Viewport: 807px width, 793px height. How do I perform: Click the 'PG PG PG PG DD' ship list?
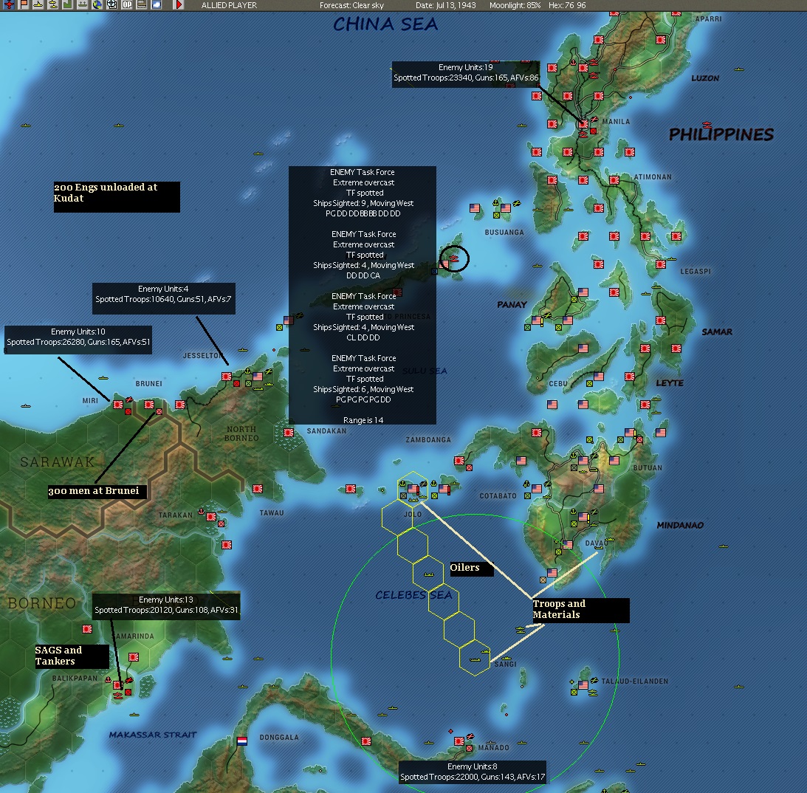[x=363, y=400]
